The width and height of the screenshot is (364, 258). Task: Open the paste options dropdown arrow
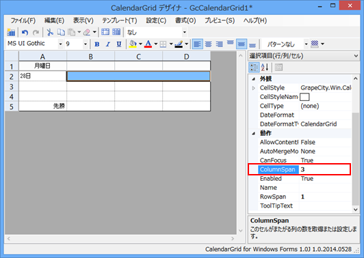79,32
